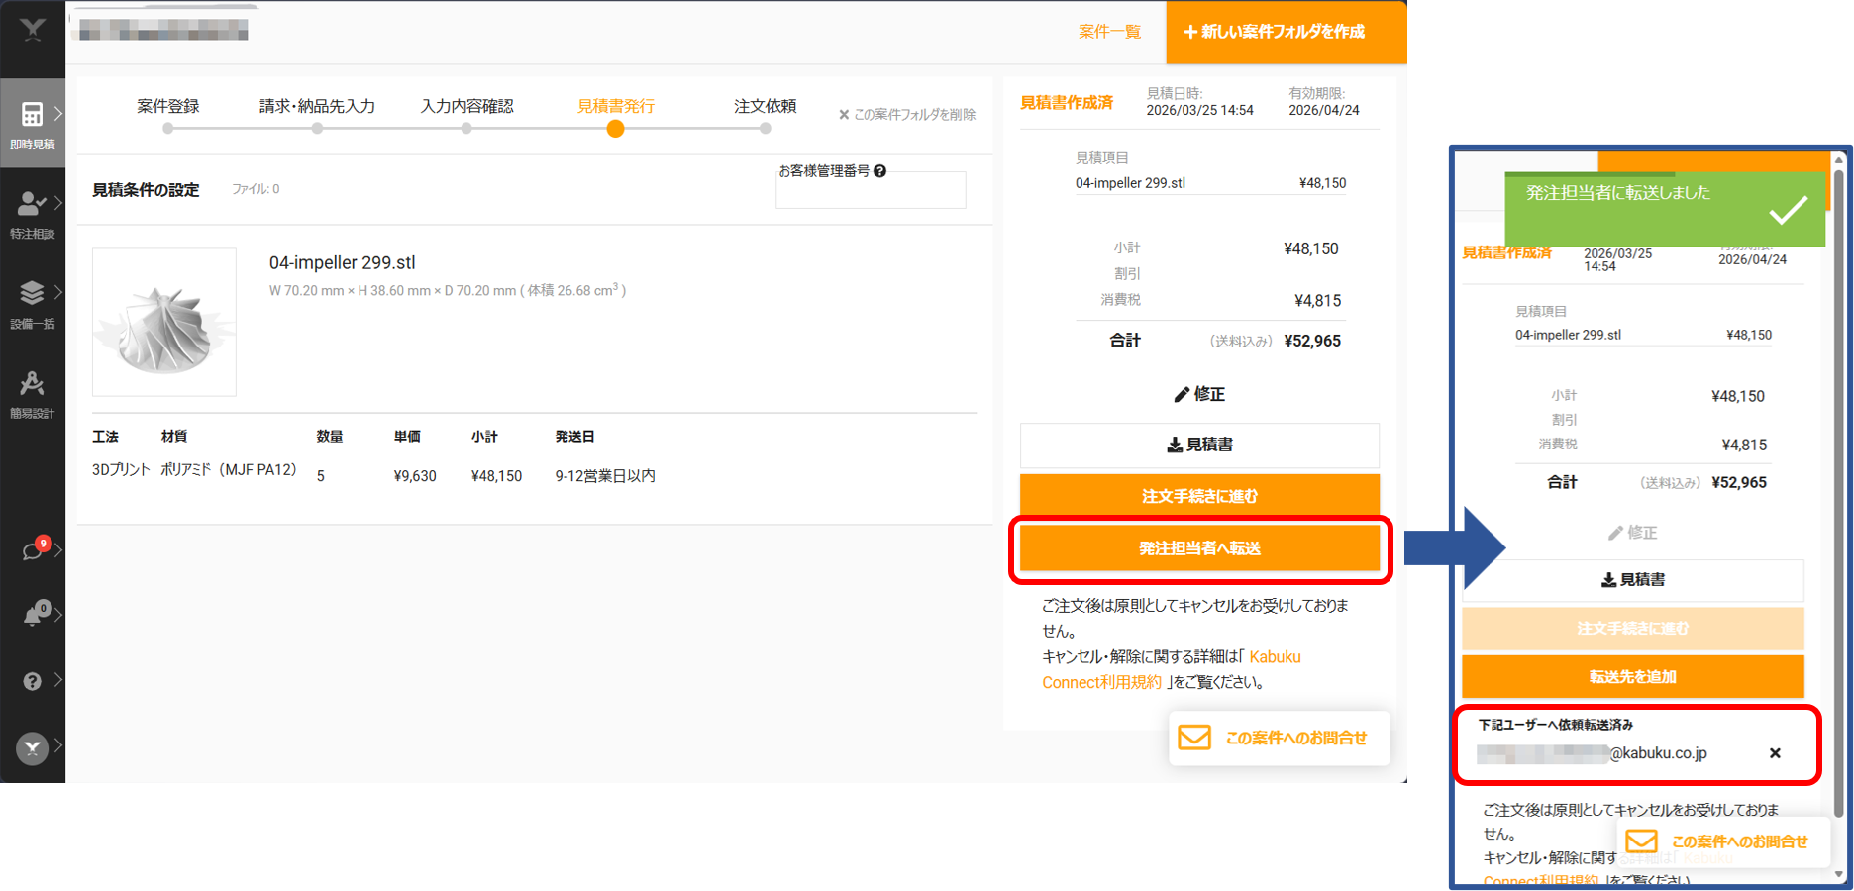Click 発注担当者へ転送 button
The width and height of the screenshot is (1854, 891).
pos(1199,548)
